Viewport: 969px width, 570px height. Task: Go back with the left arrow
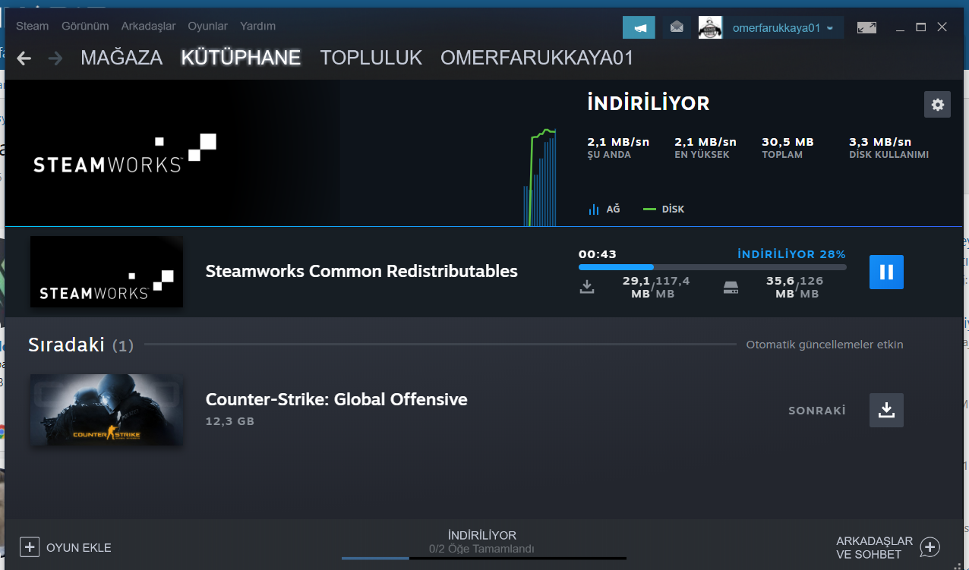(x=24, y=58)
